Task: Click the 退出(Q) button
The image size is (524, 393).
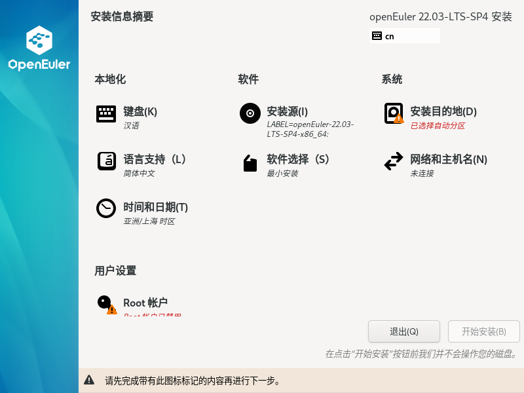Action: [404, 331]
